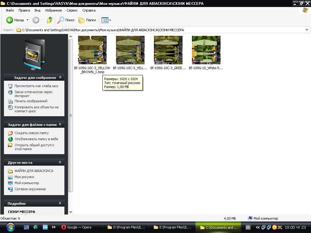Click the orange tray notification icon

coord(274,227)
